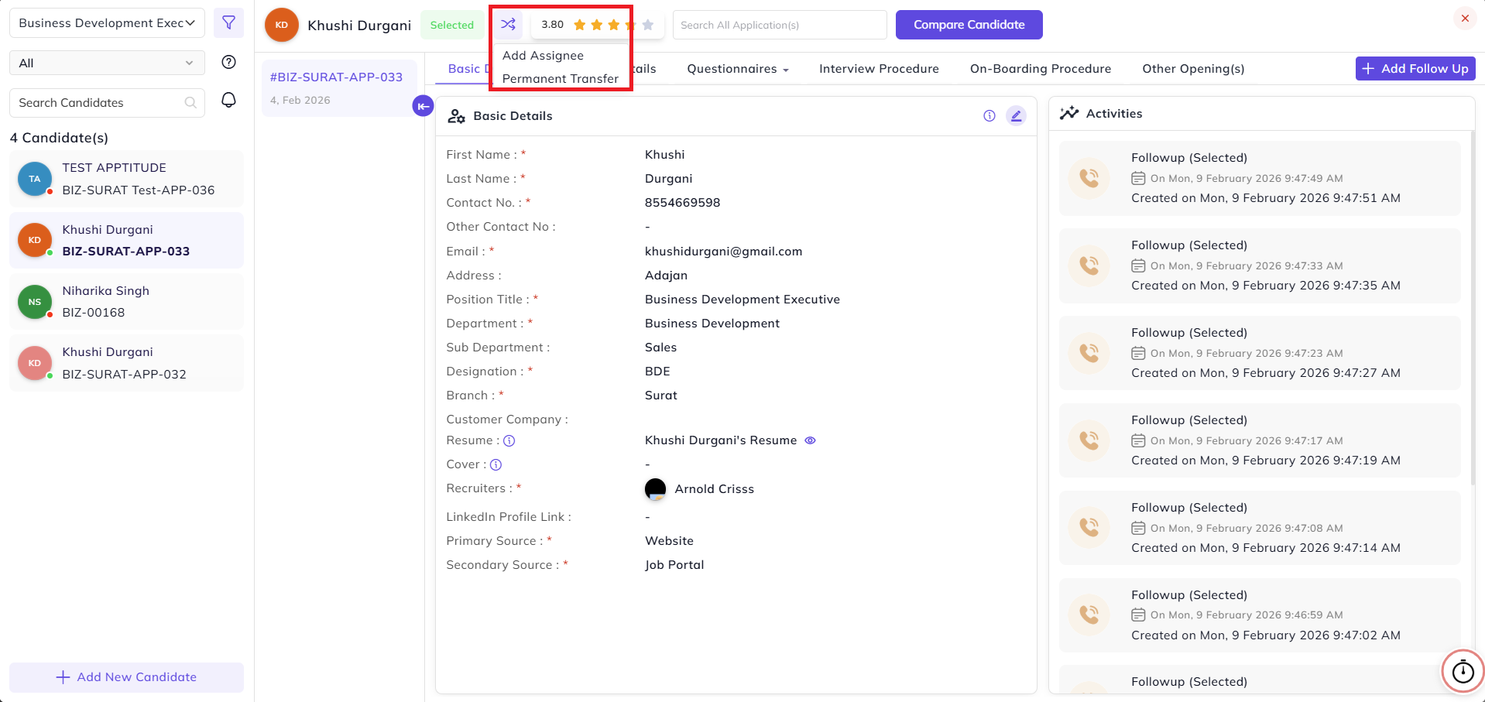
Task: Edit Basic Details with the pencil icon
Action: 1016,116
